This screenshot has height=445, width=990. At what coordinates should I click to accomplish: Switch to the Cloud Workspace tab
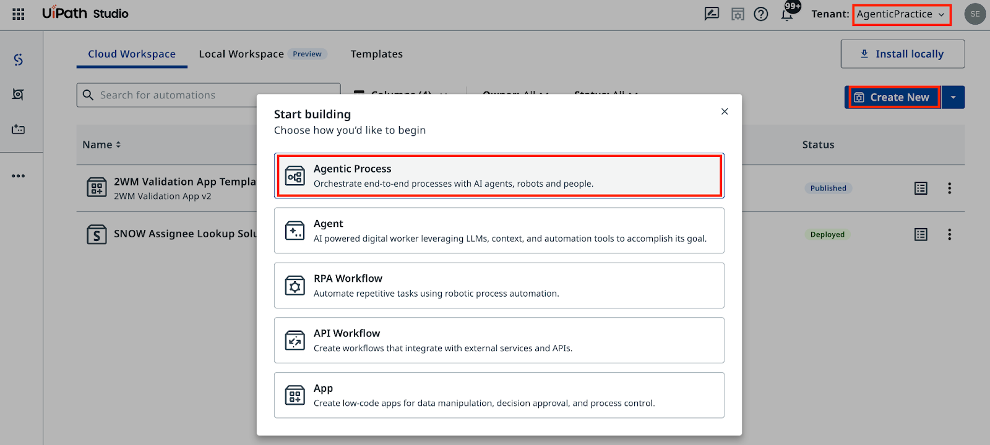(x=132, y=54)
